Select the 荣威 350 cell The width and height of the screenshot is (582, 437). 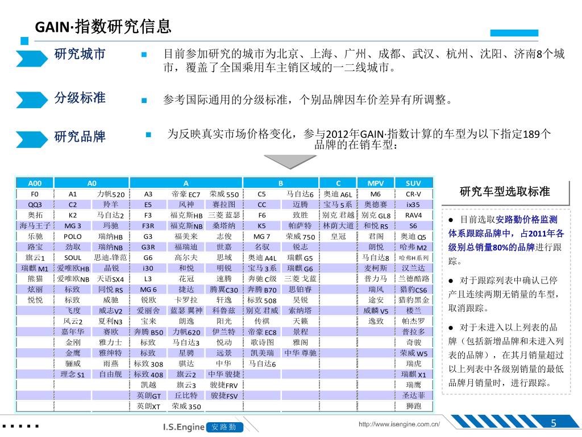coord(186,406)
